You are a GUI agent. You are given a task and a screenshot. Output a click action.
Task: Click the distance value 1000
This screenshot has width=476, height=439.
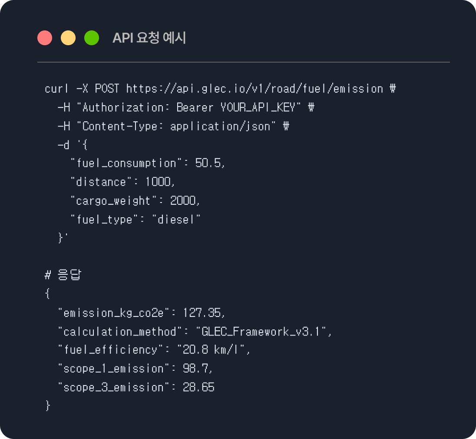[x=160, y=182]
